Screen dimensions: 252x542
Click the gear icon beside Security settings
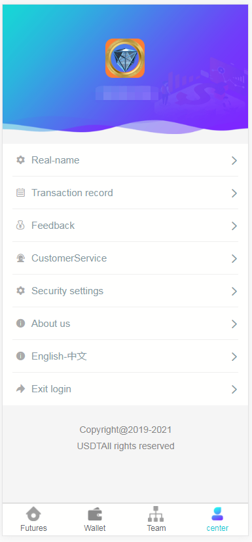click(x=21, y=291)
